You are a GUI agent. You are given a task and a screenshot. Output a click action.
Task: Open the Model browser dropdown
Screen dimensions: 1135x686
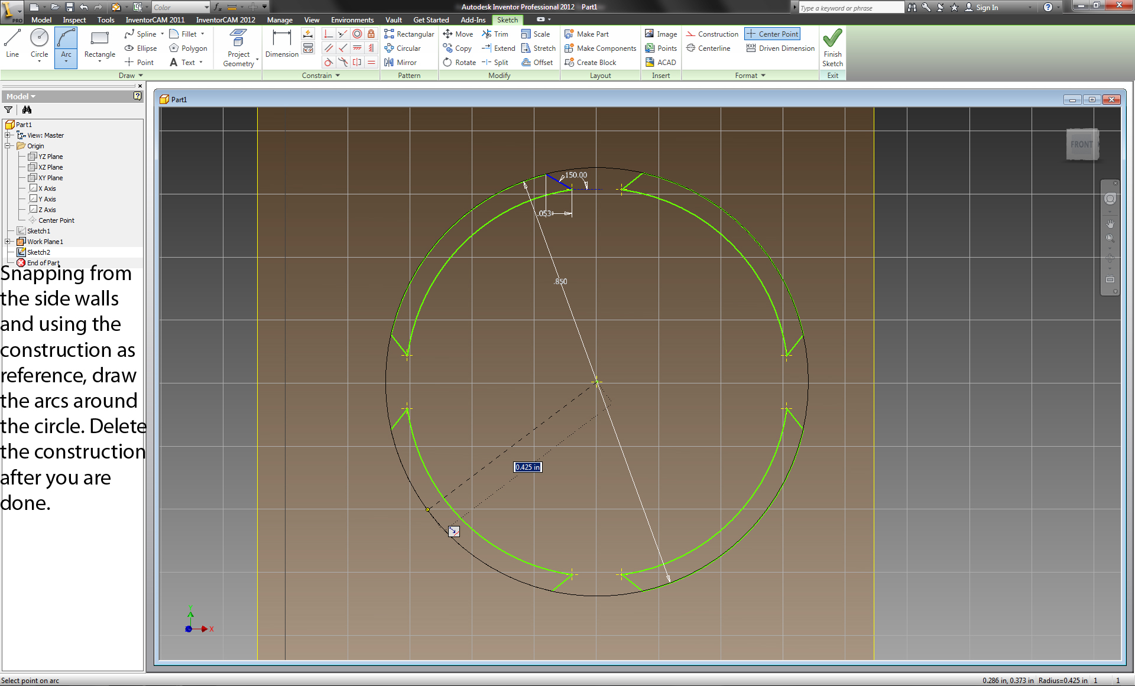point(21,96)
